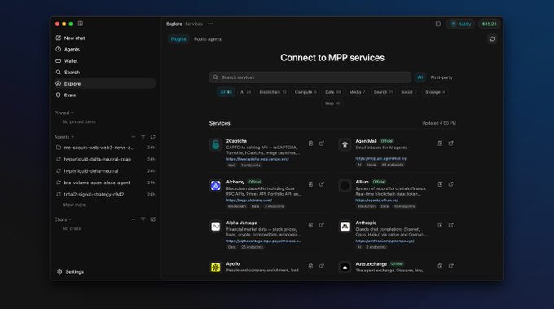Open the 2Captcha service URL
This screenshot has width=554, height=309.
(257, 160)
